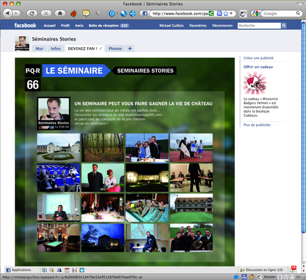Viewport: 306px width, 280px height.
Task: Switch to the Infos tab
Action: coord(56,48)
